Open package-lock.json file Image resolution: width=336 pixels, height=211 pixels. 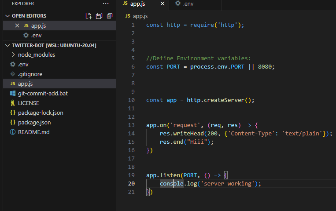59,113
